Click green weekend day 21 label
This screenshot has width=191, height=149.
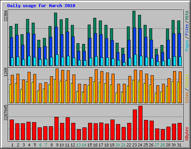point(123,145)
